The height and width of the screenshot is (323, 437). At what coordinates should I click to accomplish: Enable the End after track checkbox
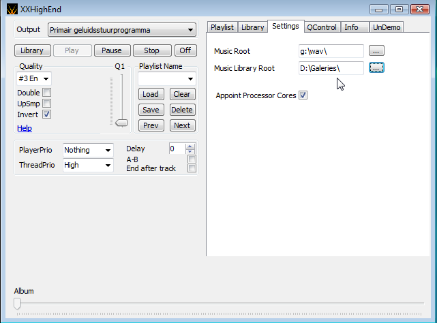(192, 168)
